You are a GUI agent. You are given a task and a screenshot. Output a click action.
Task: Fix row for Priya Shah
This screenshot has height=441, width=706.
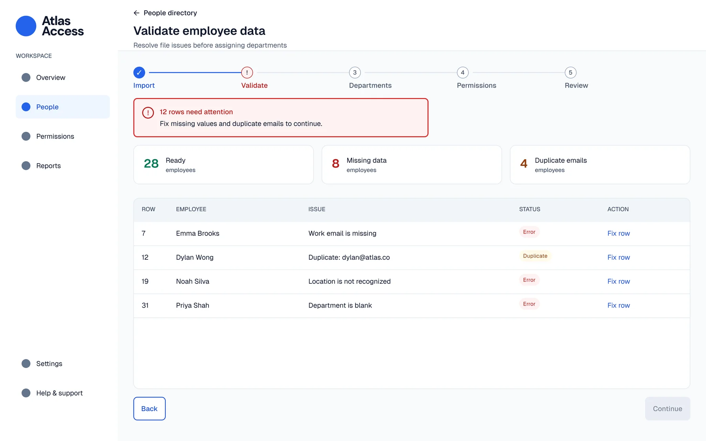click(618, 305)
